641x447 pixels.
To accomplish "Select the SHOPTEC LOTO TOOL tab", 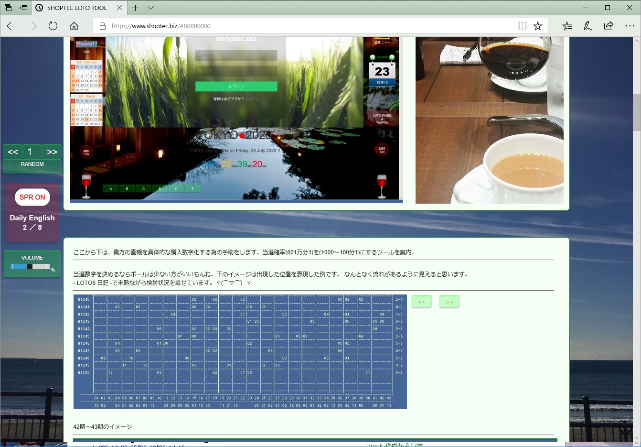I will tap(76, 8).
